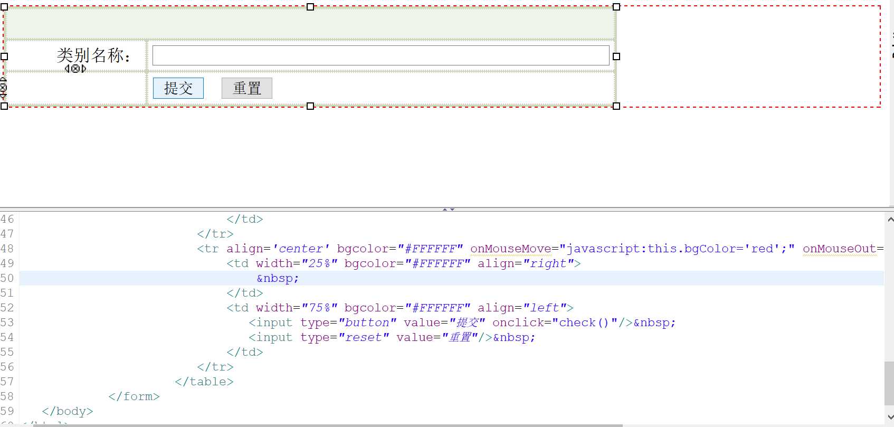Click </tr> closing tag on line 47
The height and width of the screenshot is (427, 894).
pos(215,234)
